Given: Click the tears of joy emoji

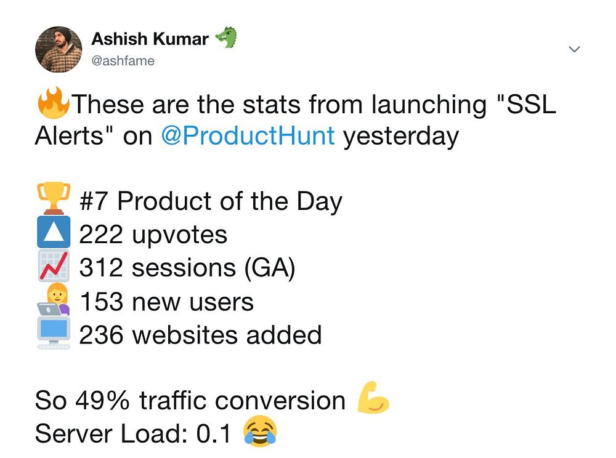Looking at the screenshot, I should (x=260, y=432).
